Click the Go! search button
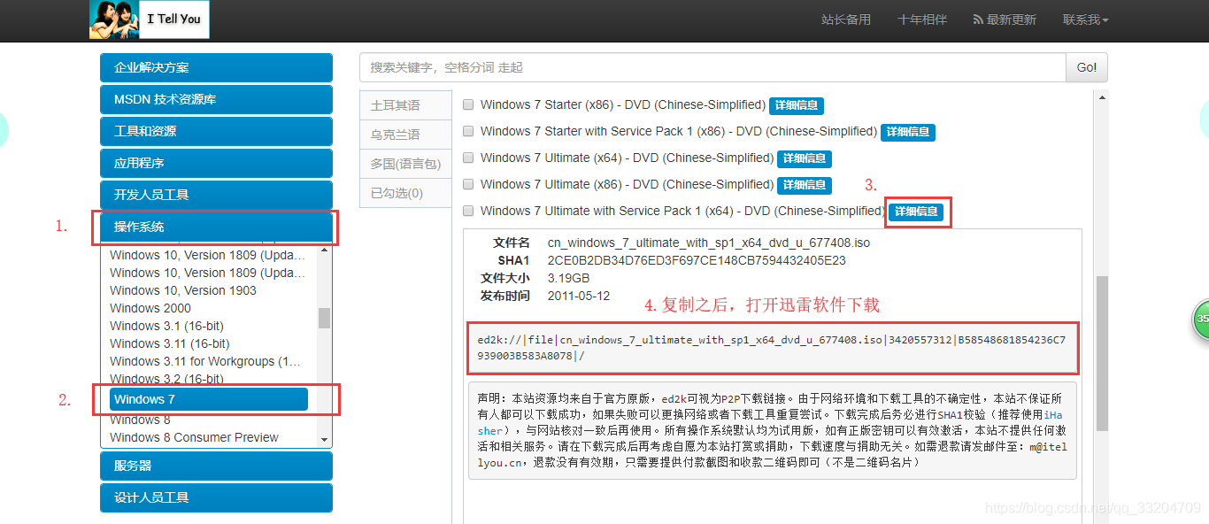 tap(1086, 66)
